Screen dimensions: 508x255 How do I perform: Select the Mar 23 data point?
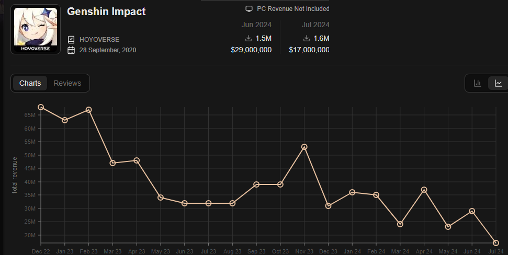113,163
